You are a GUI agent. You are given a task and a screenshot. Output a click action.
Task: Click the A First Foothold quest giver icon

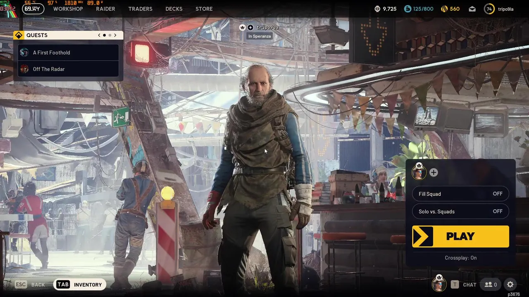[x=24, y=52]
